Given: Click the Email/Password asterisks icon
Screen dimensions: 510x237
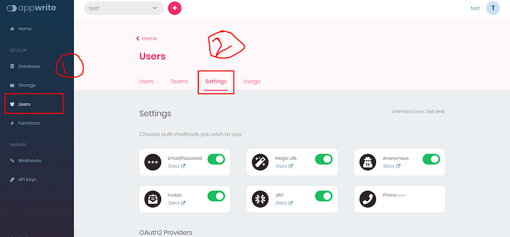Looking at the screenshot, I should [x=153, y=162].
